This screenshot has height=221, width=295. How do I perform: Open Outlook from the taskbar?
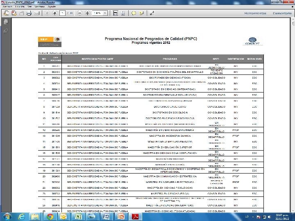[64, 217]
